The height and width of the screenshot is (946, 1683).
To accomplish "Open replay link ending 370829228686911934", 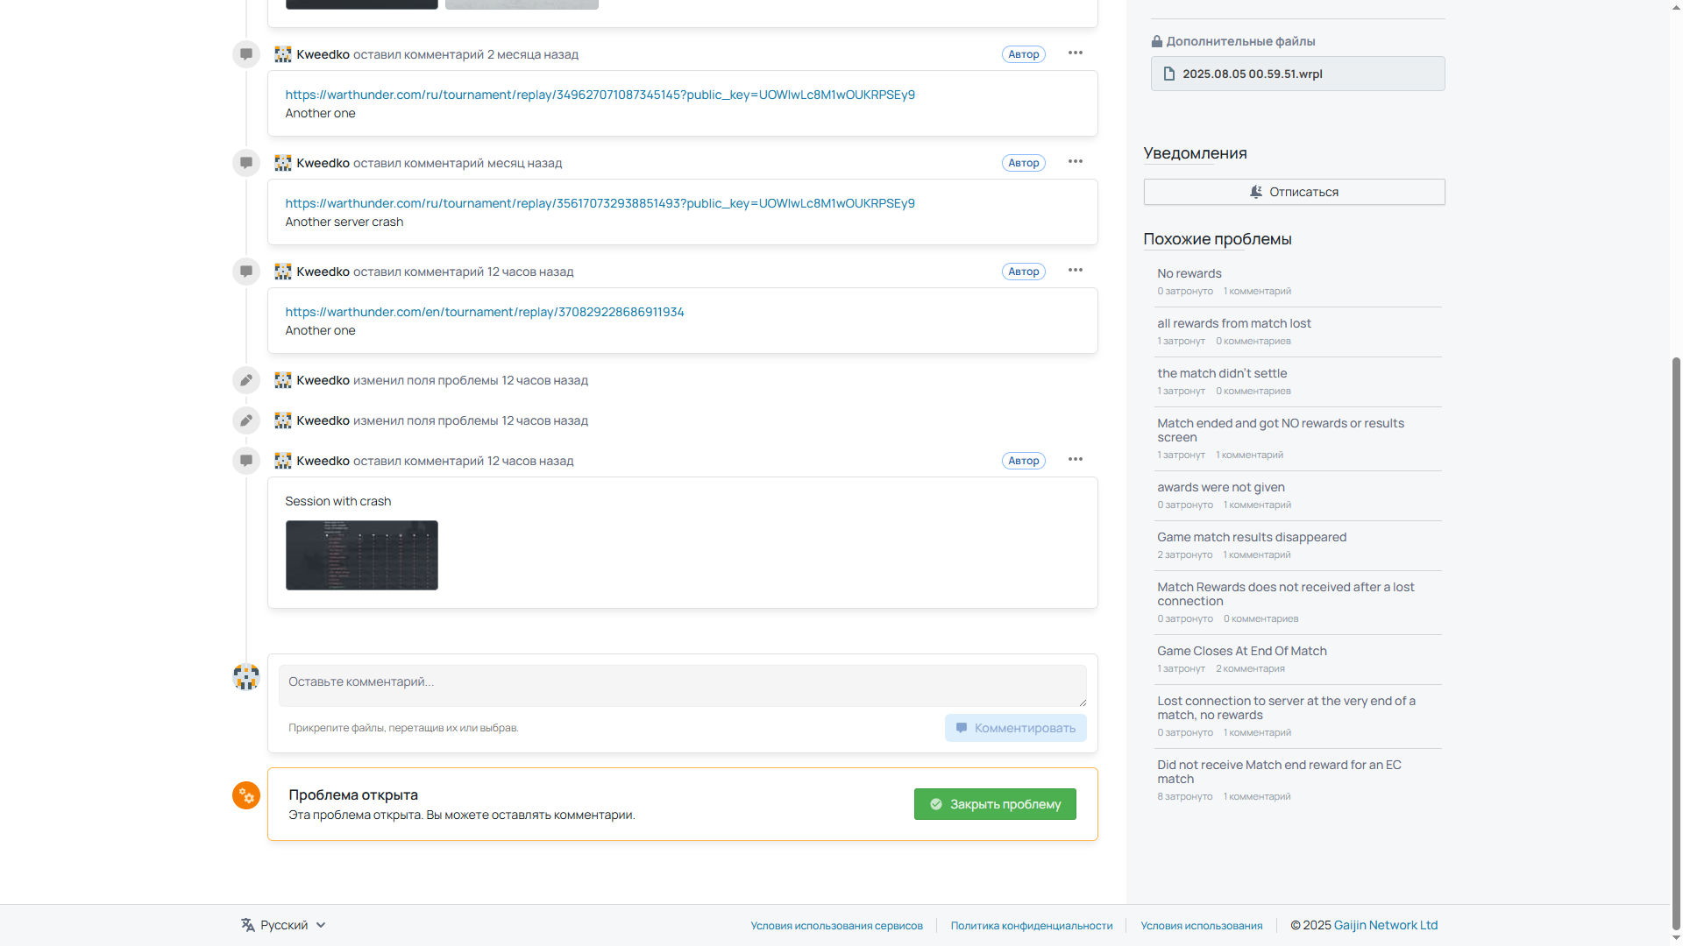I will 484,312.
